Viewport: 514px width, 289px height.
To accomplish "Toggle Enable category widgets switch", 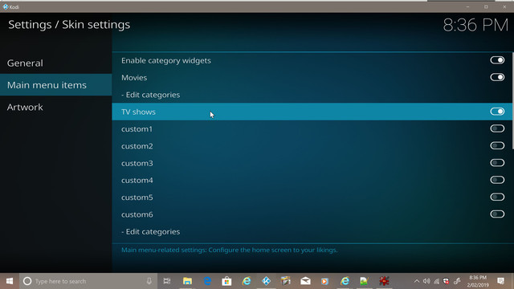I will [497, 60].
